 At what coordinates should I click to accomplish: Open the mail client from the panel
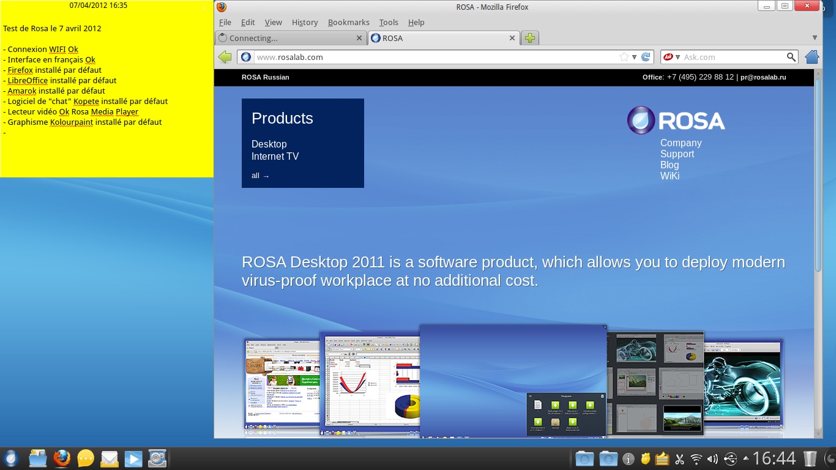(110, 458)
